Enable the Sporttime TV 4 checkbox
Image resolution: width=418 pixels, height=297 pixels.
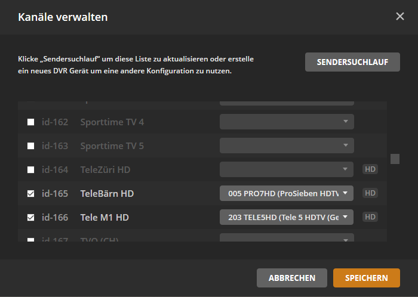30,122
